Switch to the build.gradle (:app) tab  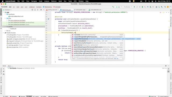(81, 10)
